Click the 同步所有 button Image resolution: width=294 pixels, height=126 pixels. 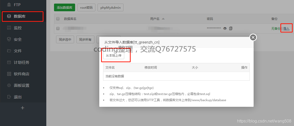85,39
